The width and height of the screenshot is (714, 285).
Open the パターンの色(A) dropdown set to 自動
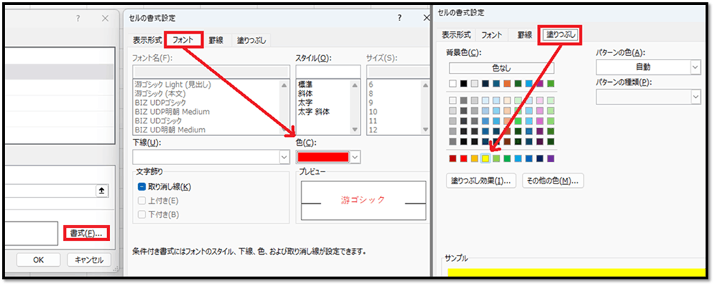click(694, 67)
